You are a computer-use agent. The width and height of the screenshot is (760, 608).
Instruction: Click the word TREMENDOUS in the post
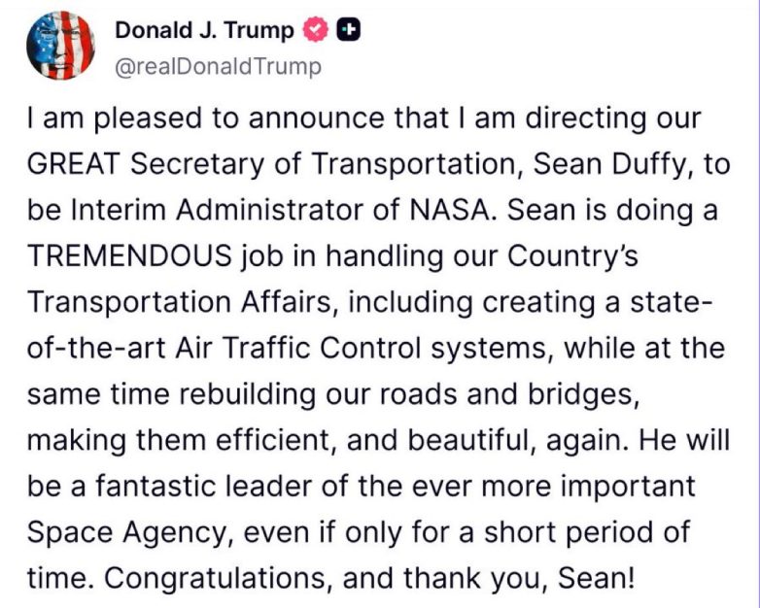coord(129,255)
